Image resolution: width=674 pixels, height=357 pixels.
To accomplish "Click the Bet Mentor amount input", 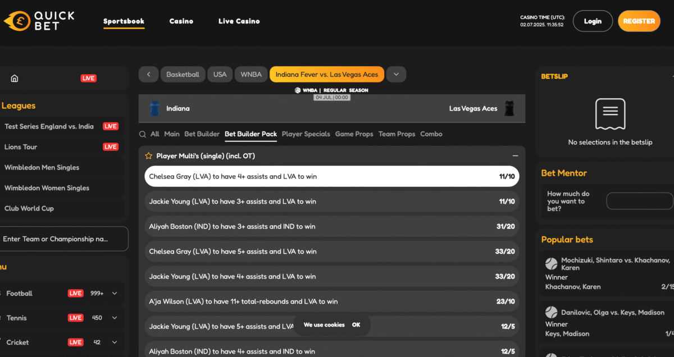I will [x=640, y=201].
